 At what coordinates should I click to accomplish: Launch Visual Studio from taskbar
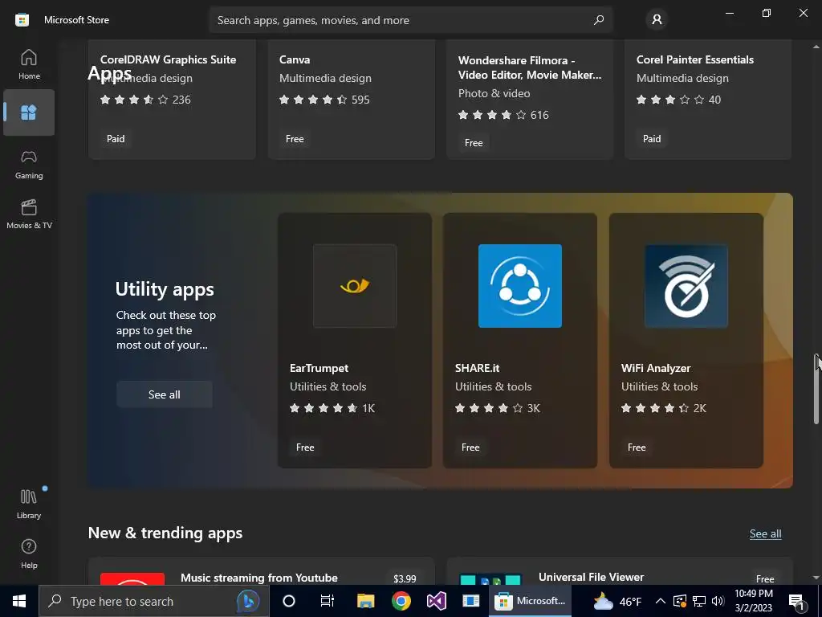pyautogui.click(x=436, y=601)
